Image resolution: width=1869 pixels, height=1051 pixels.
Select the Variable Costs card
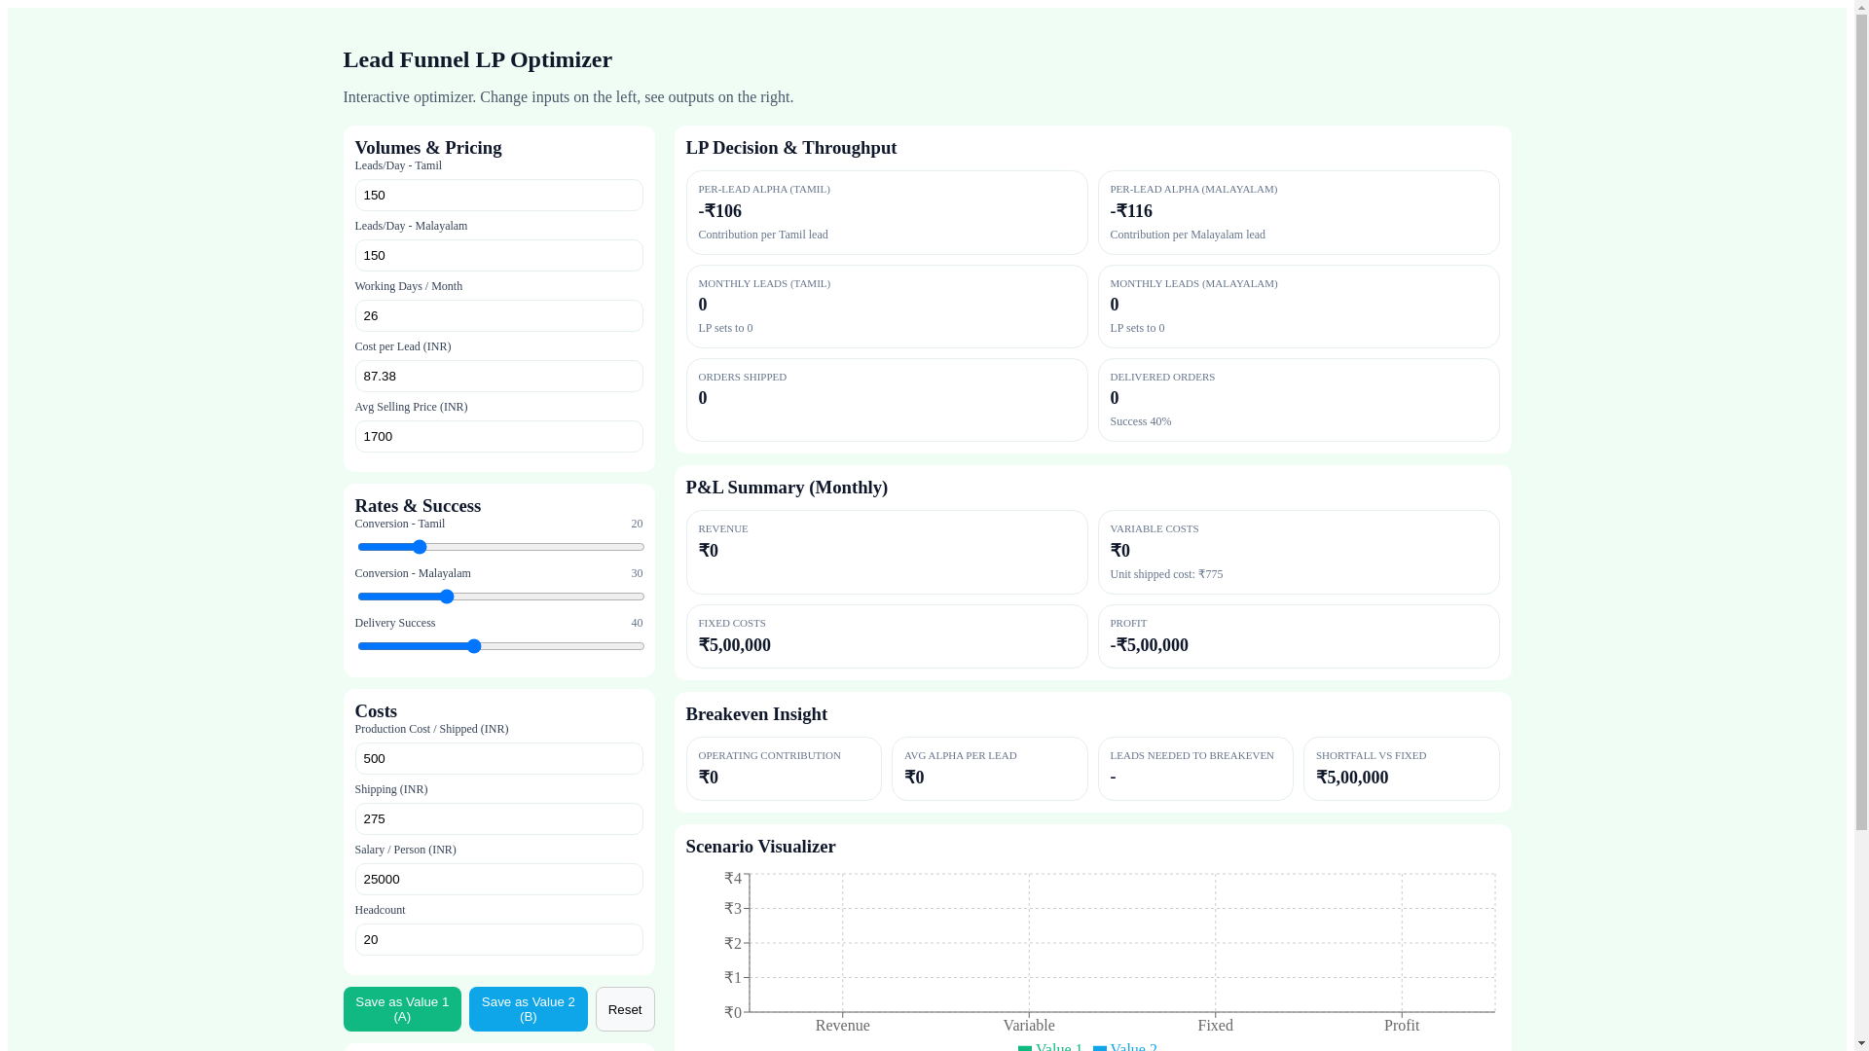point(1299,552)
